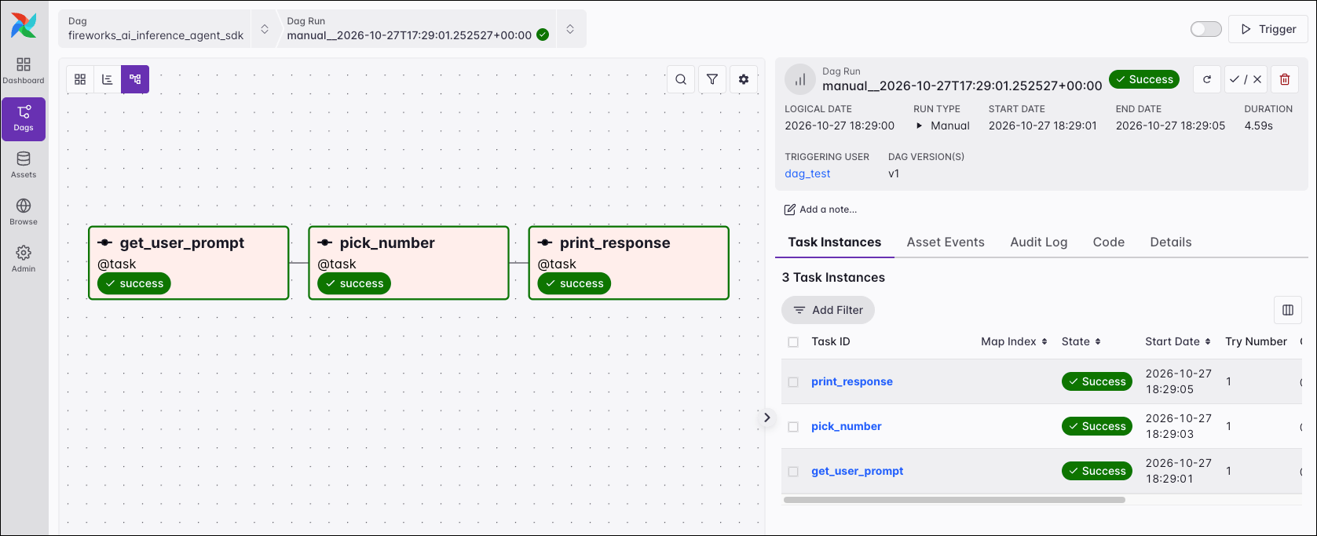Check the pick_number row checkbox
The image size is (1317, 536).
pos(793,427)
